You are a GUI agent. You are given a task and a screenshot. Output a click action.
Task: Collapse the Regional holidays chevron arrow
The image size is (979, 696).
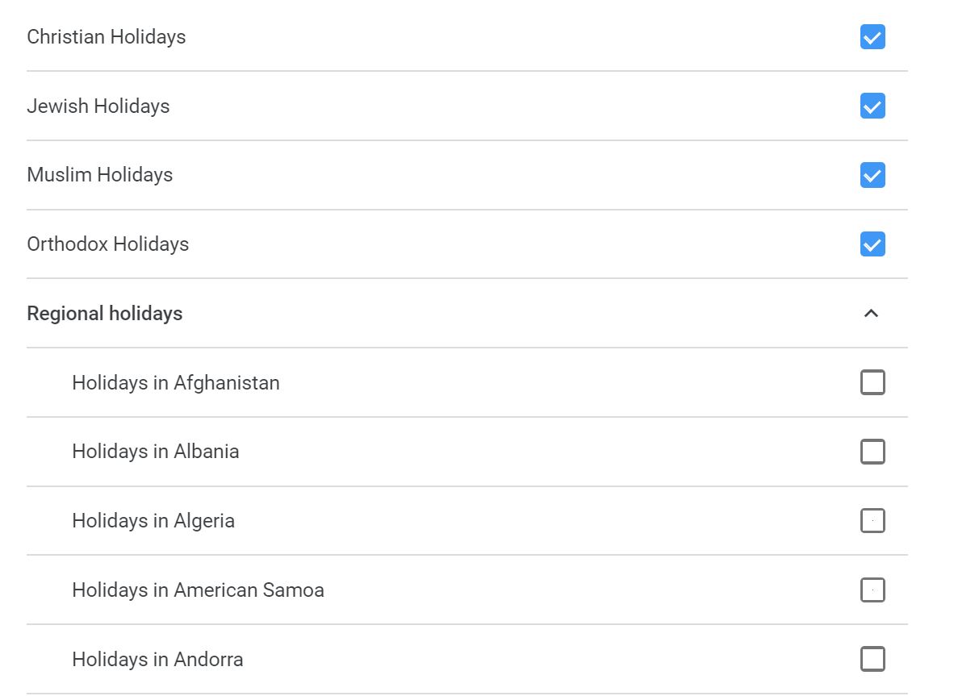871,314
